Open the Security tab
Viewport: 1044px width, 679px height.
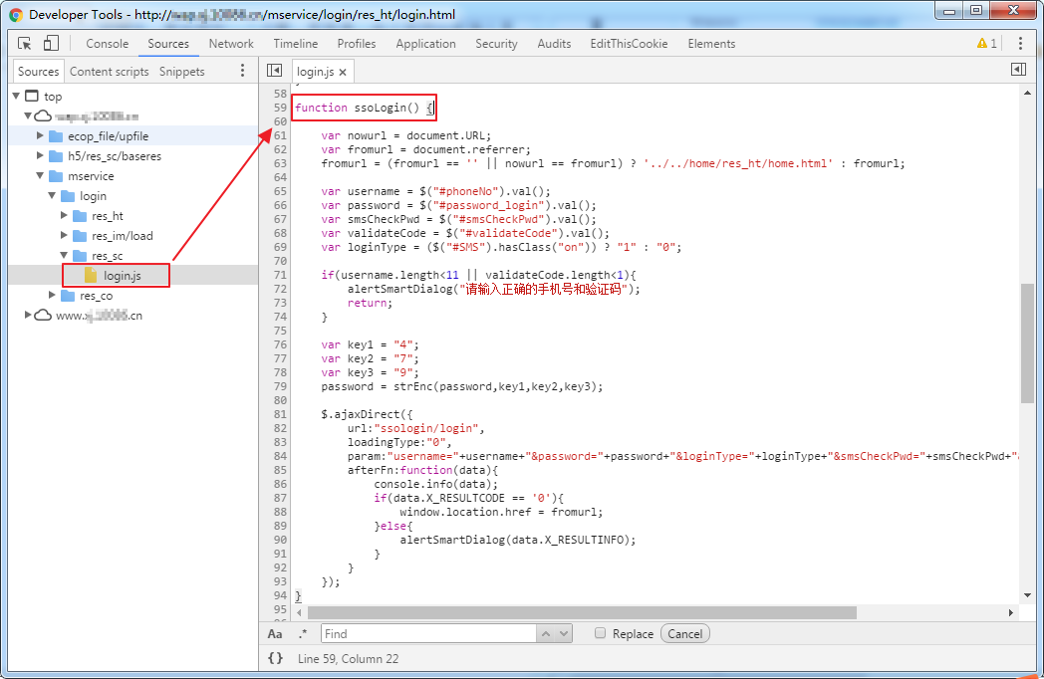click(x=496, y=43)
